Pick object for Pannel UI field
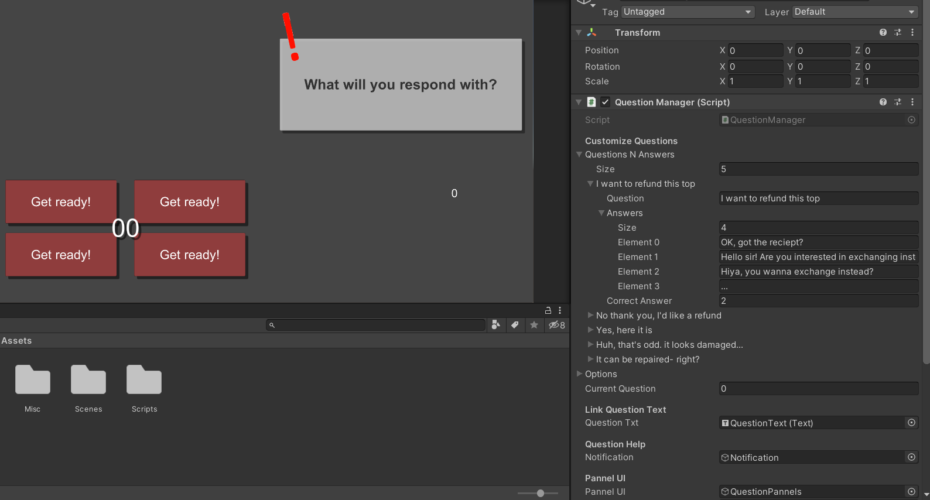The height and width of the screenshot is (500, 930). click(911, 492)
